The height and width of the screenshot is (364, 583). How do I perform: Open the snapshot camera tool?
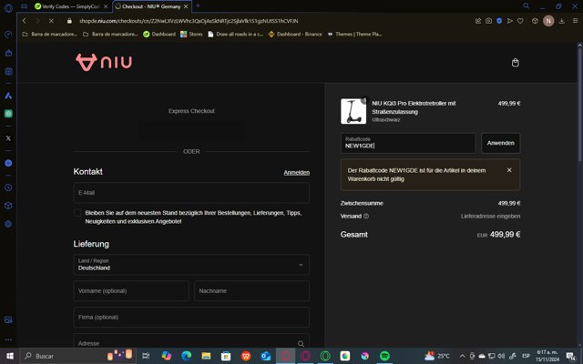(x=488, y=21)
